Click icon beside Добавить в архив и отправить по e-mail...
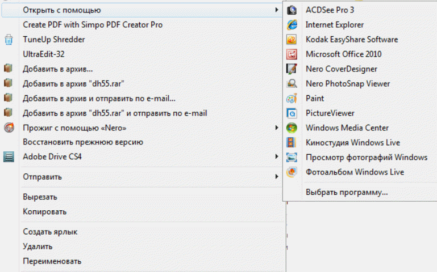 pyautogui.click(x=9, y=98)
